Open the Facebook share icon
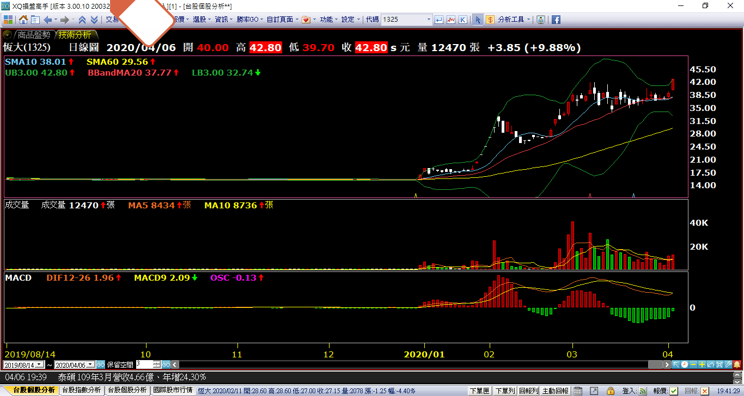This screenshot has width=744, height=396. pos(556,20)
